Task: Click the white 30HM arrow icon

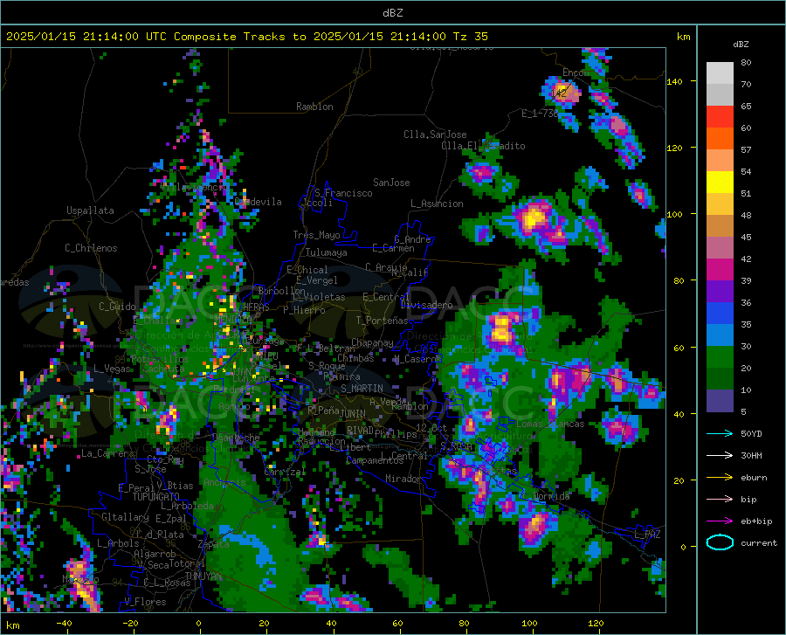Action: (720, 456)
